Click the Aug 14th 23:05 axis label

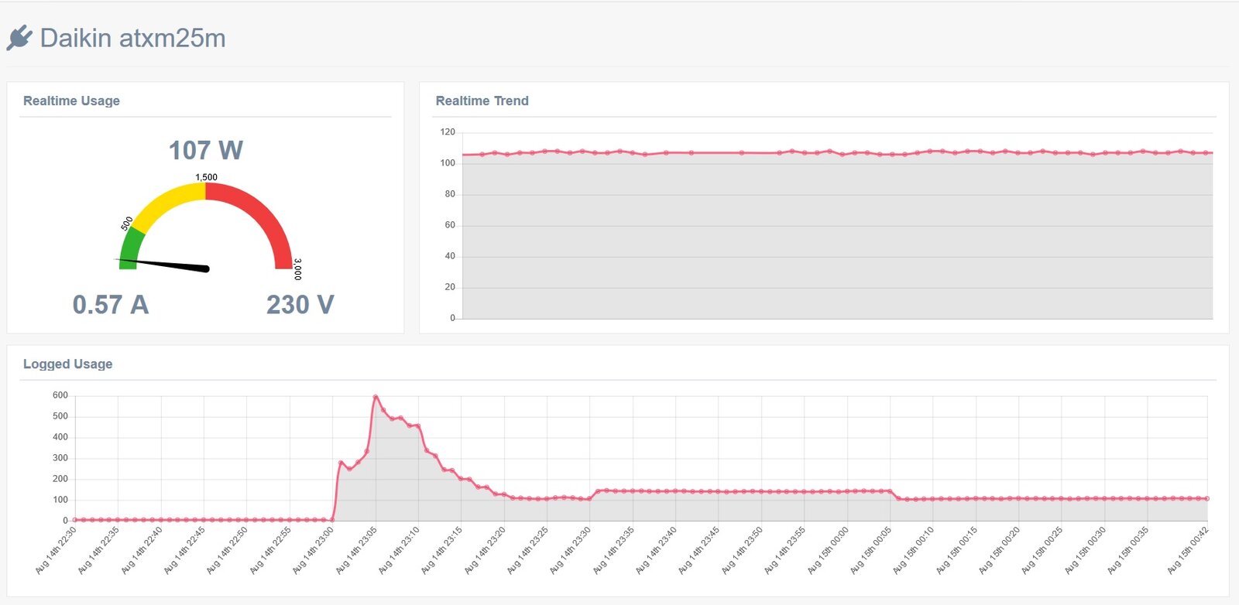pos(356,551)
